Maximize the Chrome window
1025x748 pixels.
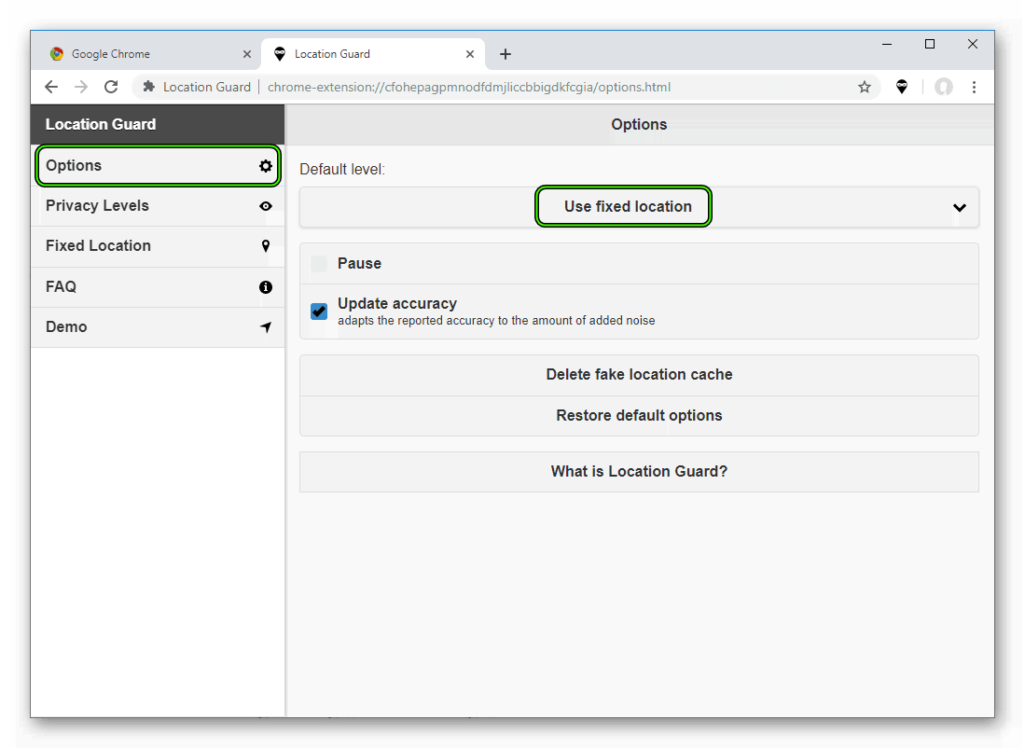tap(930, 44)
